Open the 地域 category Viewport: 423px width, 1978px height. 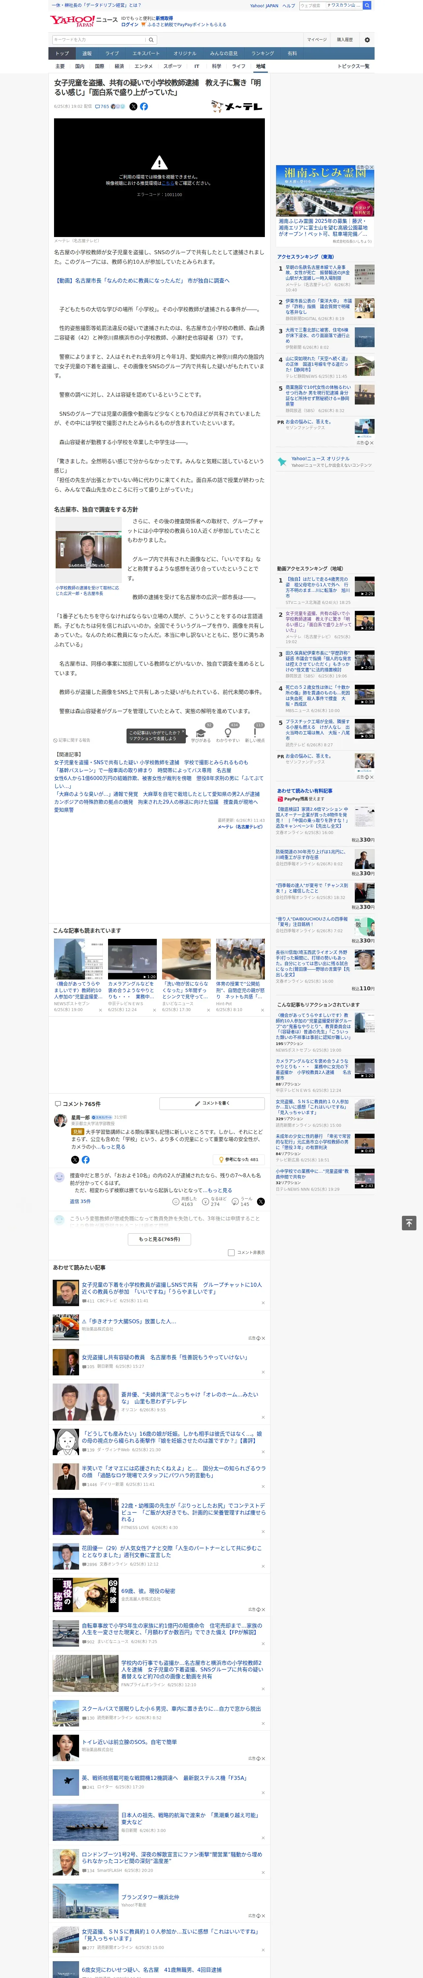click(260, 66)
